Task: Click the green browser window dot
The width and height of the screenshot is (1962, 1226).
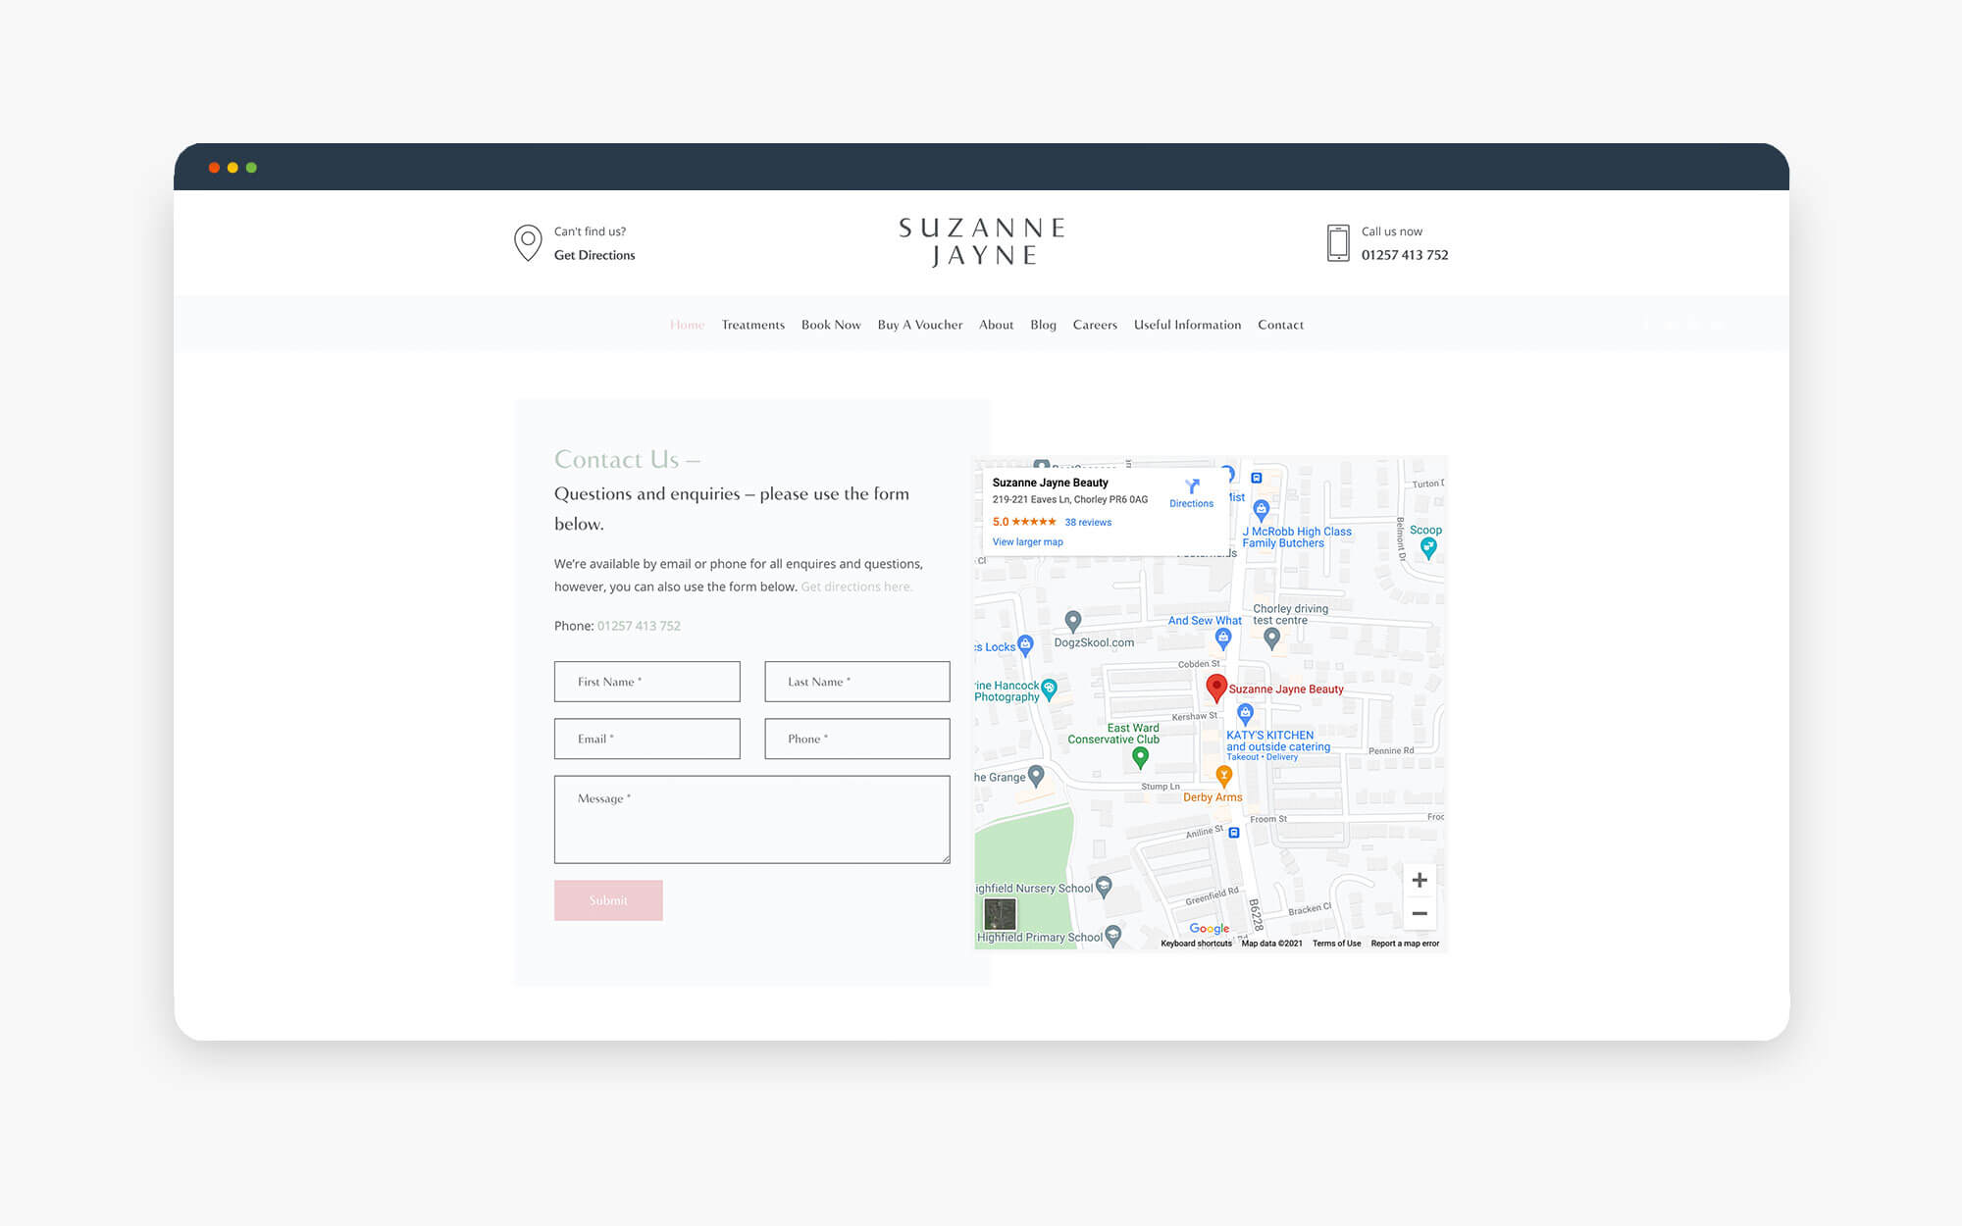Action: (x=251, y=168)
